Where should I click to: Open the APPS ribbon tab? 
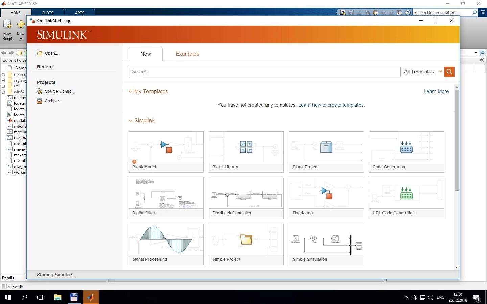80,13
